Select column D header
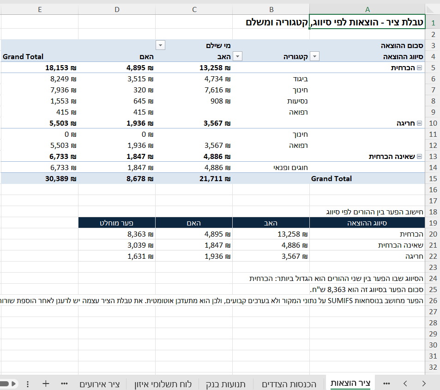This screenshot has width=440, height=390. point(117,10)
